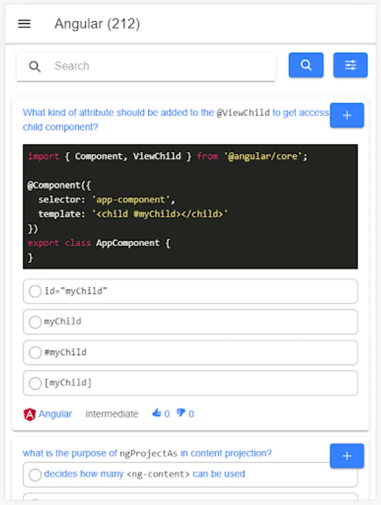Open the hamburger navigation menu
Screen dimensions: 381x505
[24, 24]
